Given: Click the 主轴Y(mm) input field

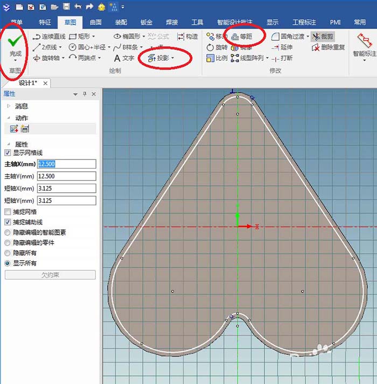Looking at the screenshot, I should point(67,176).
